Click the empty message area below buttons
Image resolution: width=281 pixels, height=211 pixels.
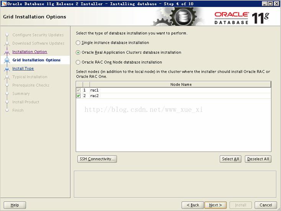pyautogui.click(x=175, y=184)
